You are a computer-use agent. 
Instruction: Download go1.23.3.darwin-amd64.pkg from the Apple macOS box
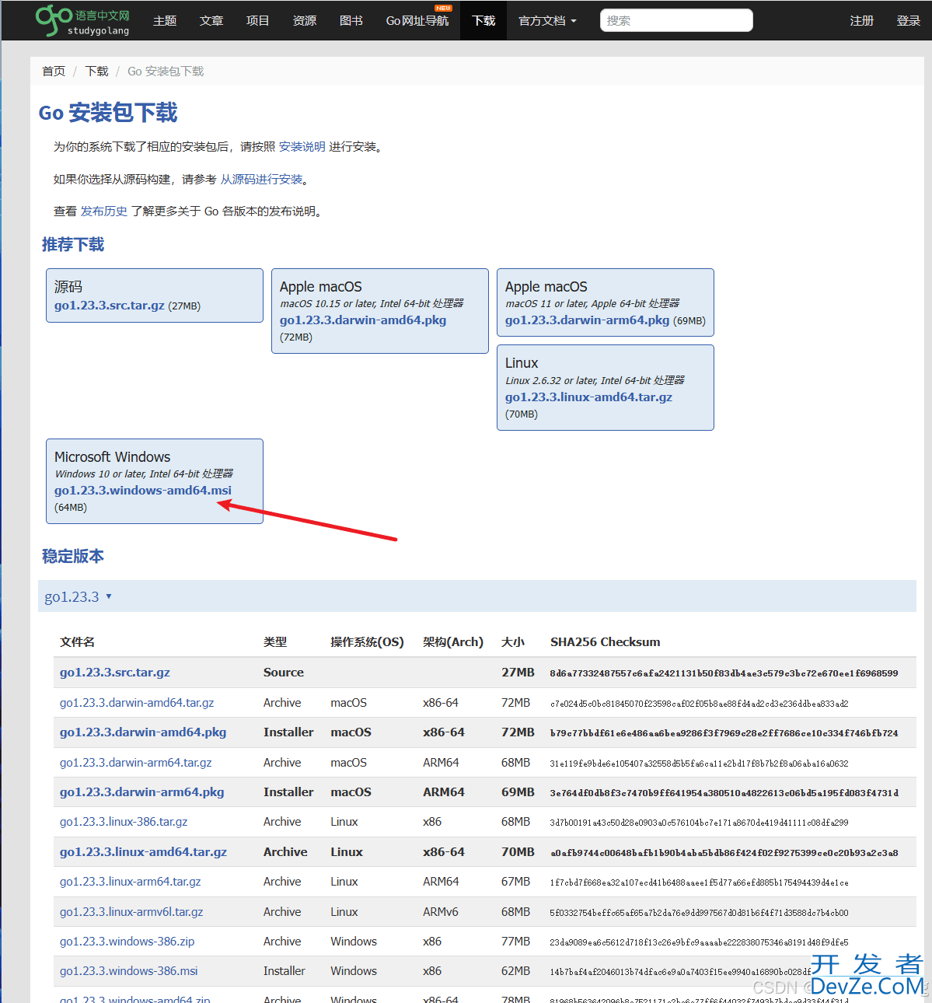point(363,320)
